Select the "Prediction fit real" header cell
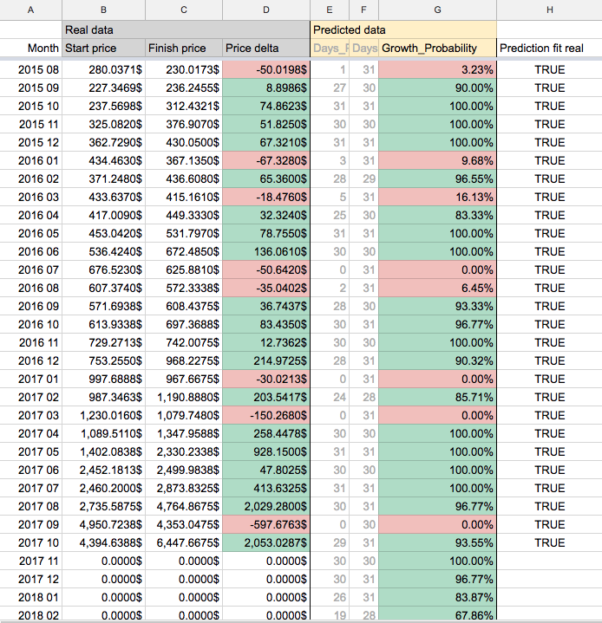This screenshot has width=602, height=623. [549, 49]
